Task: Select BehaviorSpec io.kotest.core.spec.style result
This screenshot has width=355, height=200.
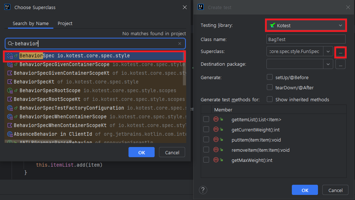Action: click(94, 56)
